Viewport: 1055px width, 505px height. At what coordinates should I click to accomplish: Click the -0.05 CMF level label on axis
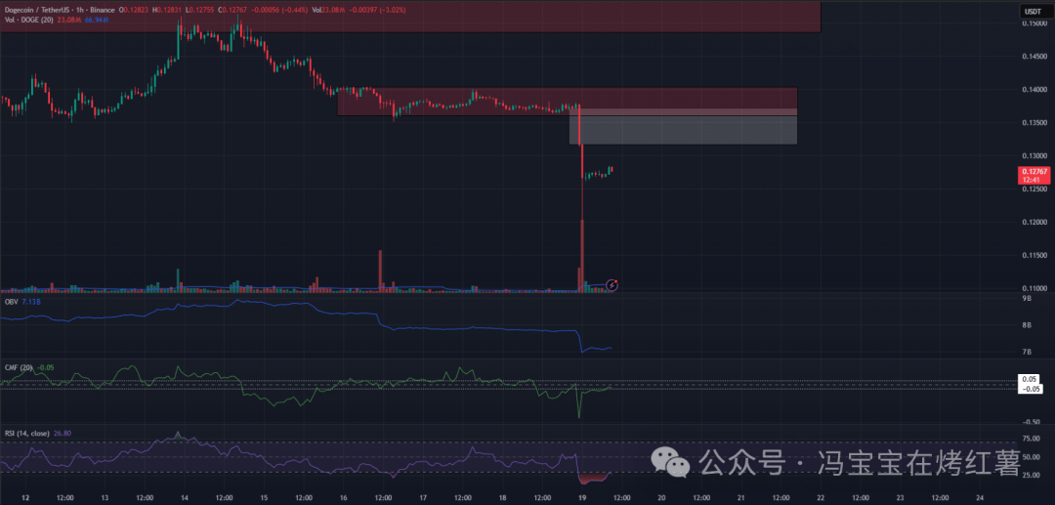coord(1029,388)
